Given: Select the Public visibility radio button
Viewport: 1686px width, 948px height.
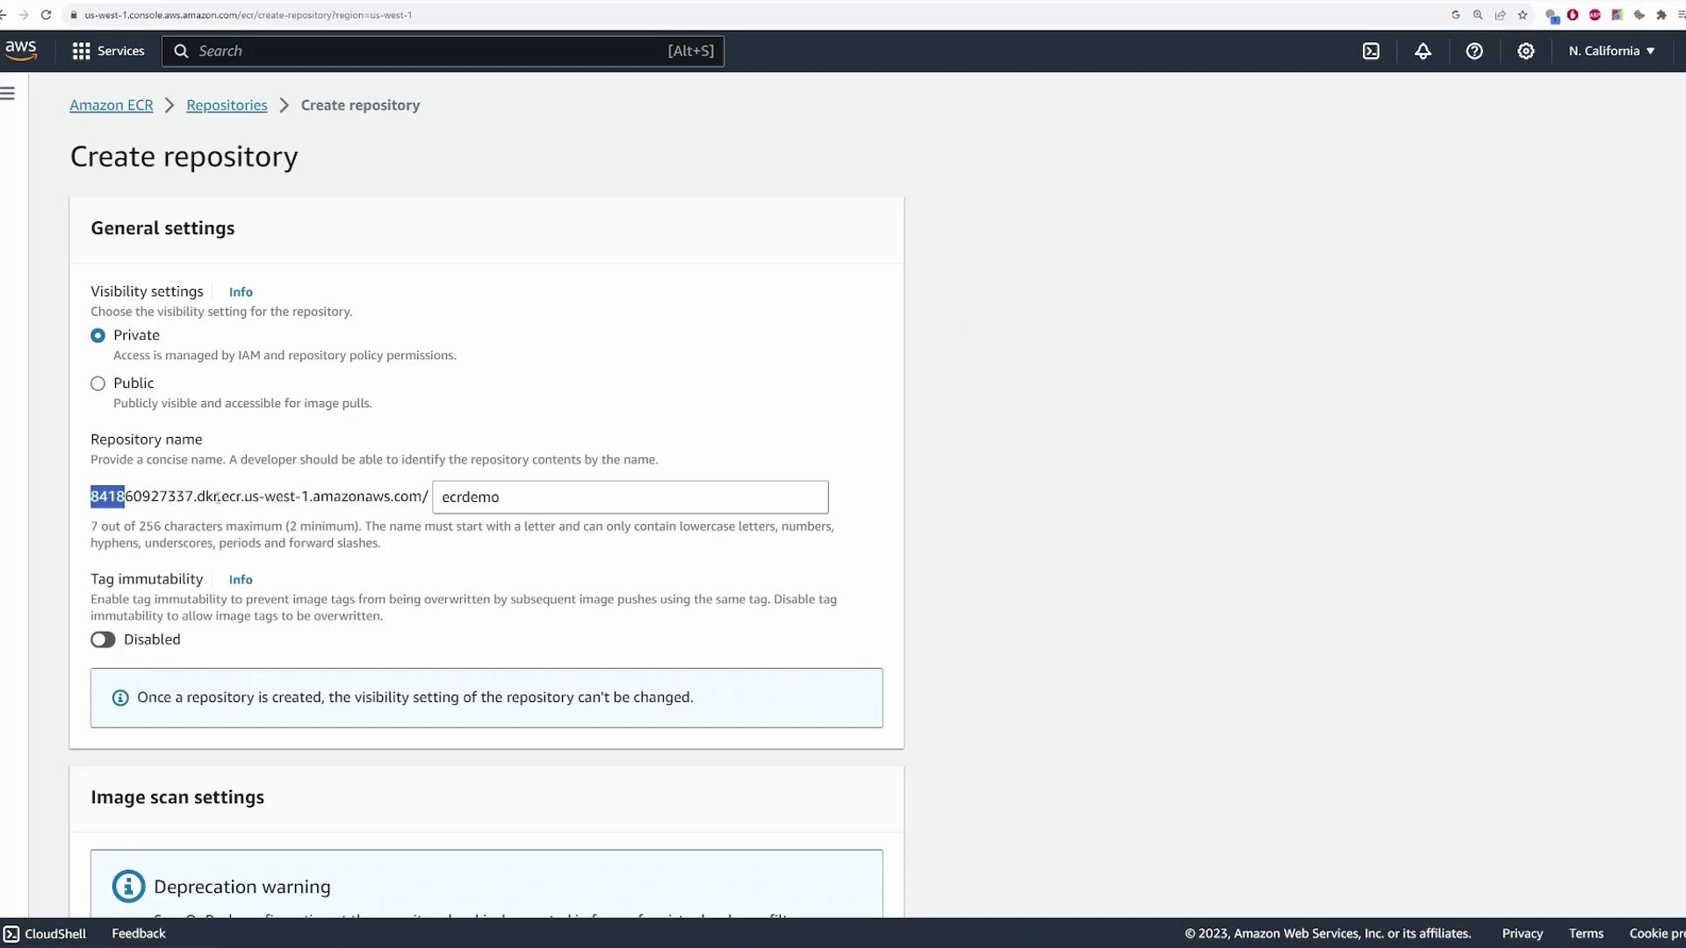Looking at the screenshot, I should tap(97, 384).
